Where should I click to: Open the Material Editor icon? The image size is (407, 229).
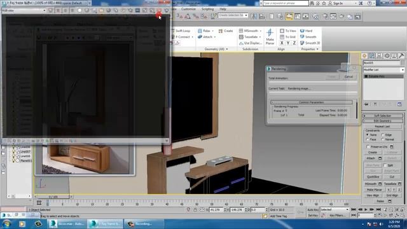pos(315,17)
